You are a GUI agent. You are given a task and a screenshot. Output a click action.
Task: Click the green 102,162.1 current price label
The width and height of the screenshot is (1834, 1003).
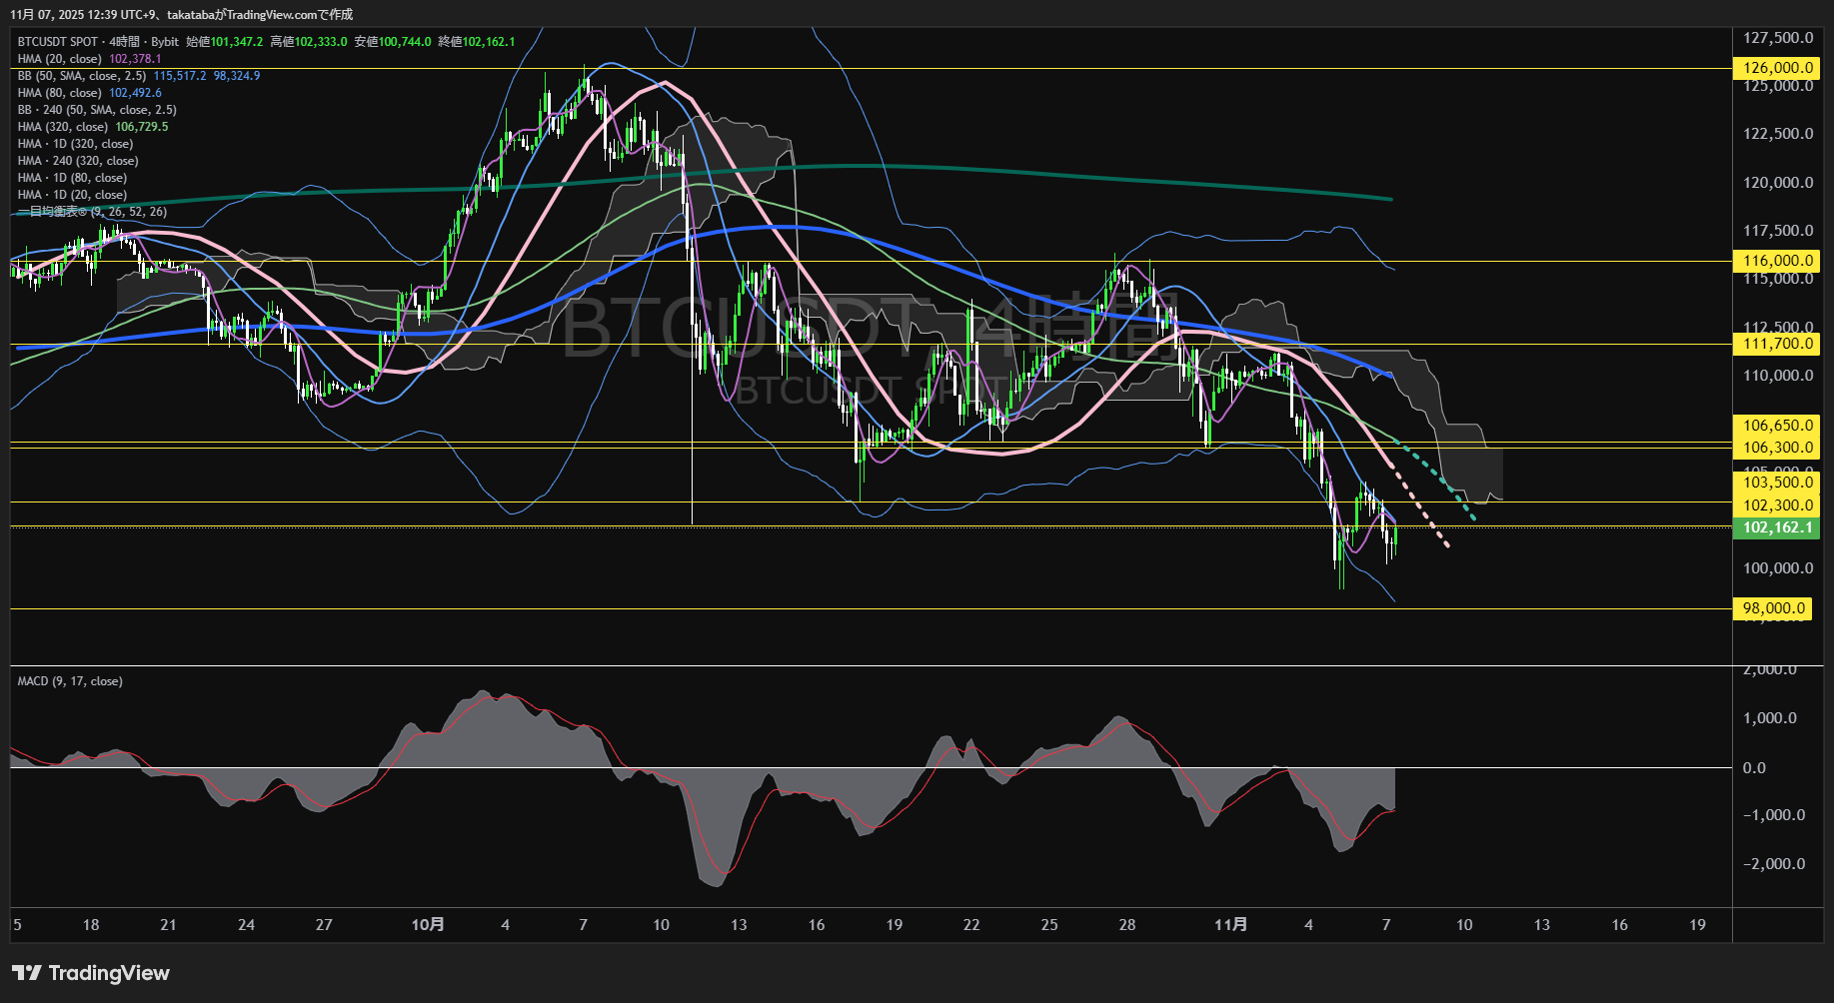coord(1777,527)
